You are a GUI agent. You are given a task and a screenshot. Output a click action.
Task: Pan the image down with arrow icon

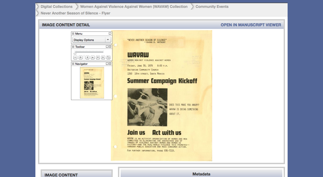click(98, 58)
